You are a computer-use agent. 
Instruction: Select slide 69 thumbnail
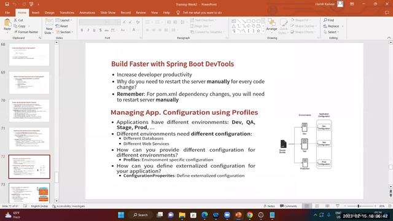coord(29,83)
